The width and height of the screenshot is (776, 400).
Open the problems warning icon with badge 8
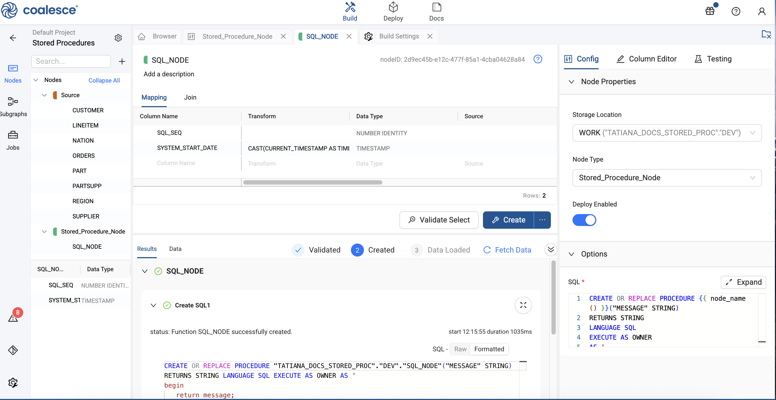point(13,317)
